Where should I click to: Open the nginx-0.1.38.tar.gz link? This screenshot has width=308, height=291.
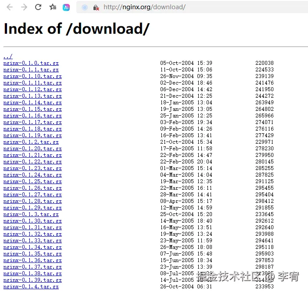tap(32, 273)
